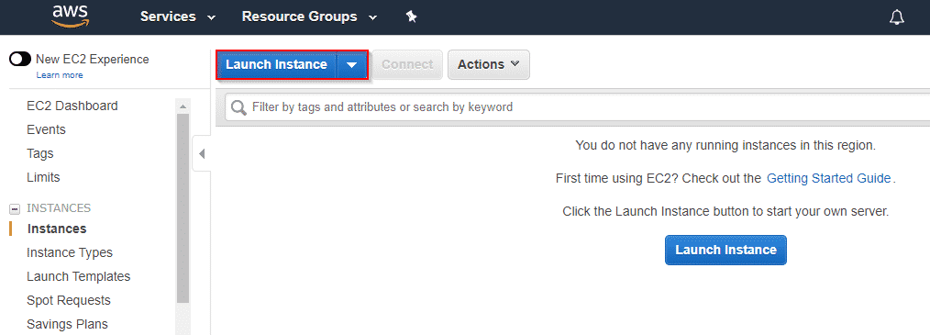Toggle the New EC2 Experience switch
This screenshot has width=930, height=335.
point(20,59)
